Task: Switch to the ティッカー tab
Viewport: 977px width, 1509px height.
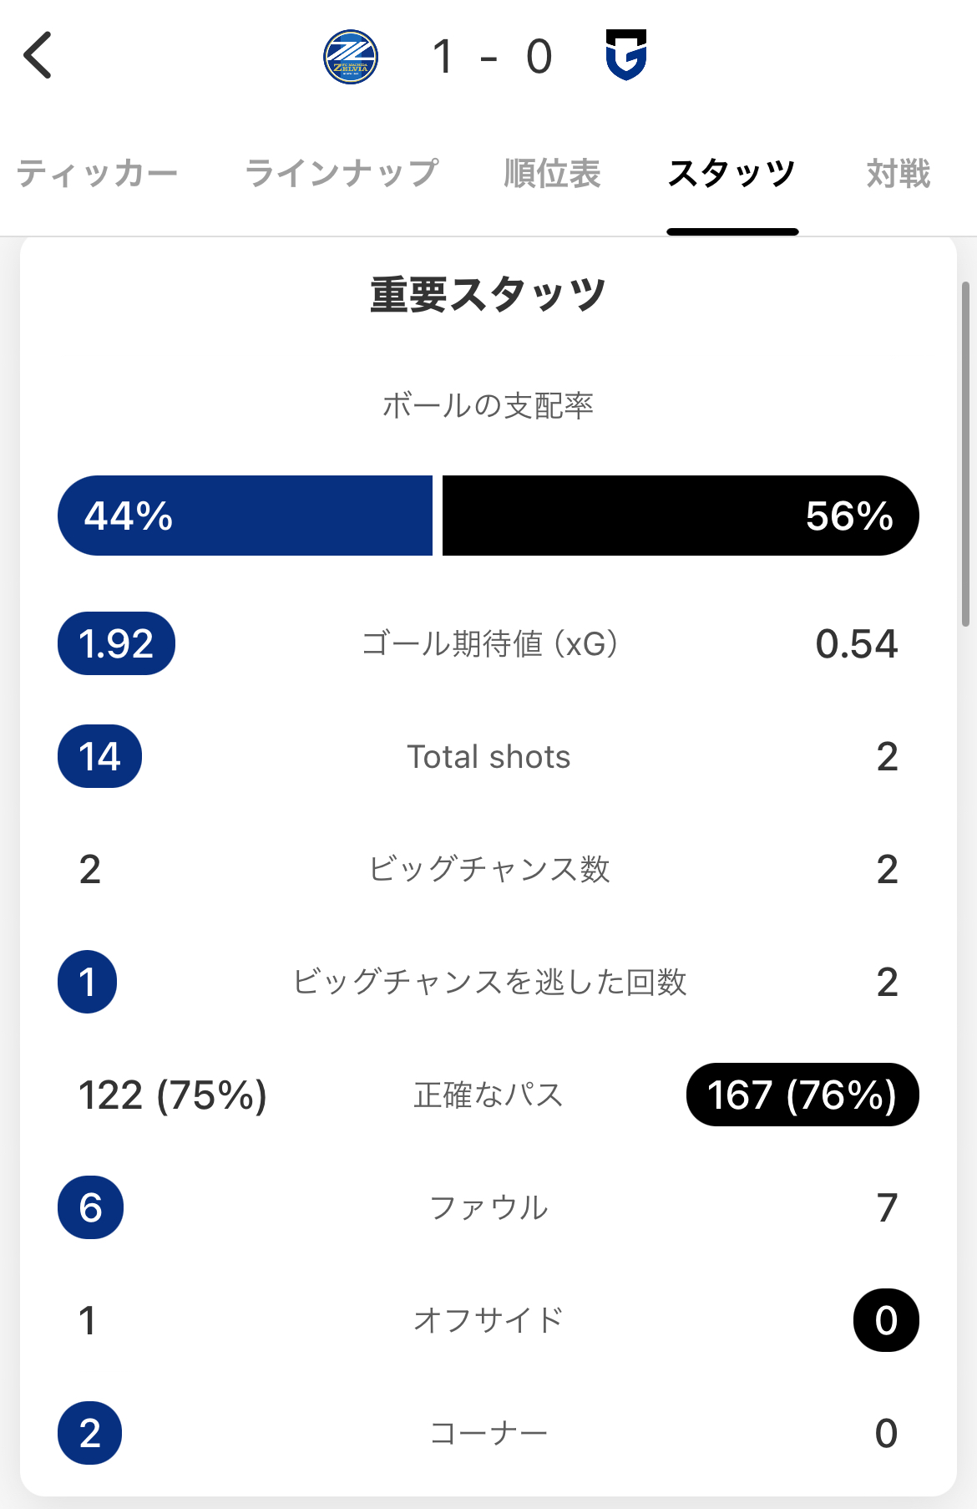Action: coord(97,174)
